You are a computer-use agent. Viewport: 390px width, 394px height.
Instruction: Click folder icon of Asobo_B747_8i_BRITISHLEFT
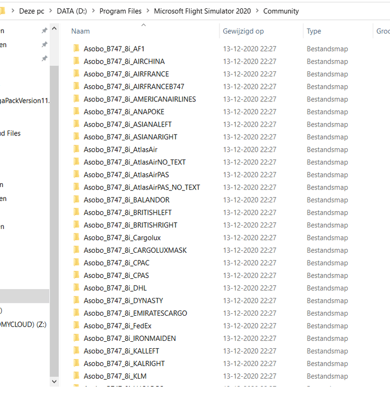tap(76, 212)
